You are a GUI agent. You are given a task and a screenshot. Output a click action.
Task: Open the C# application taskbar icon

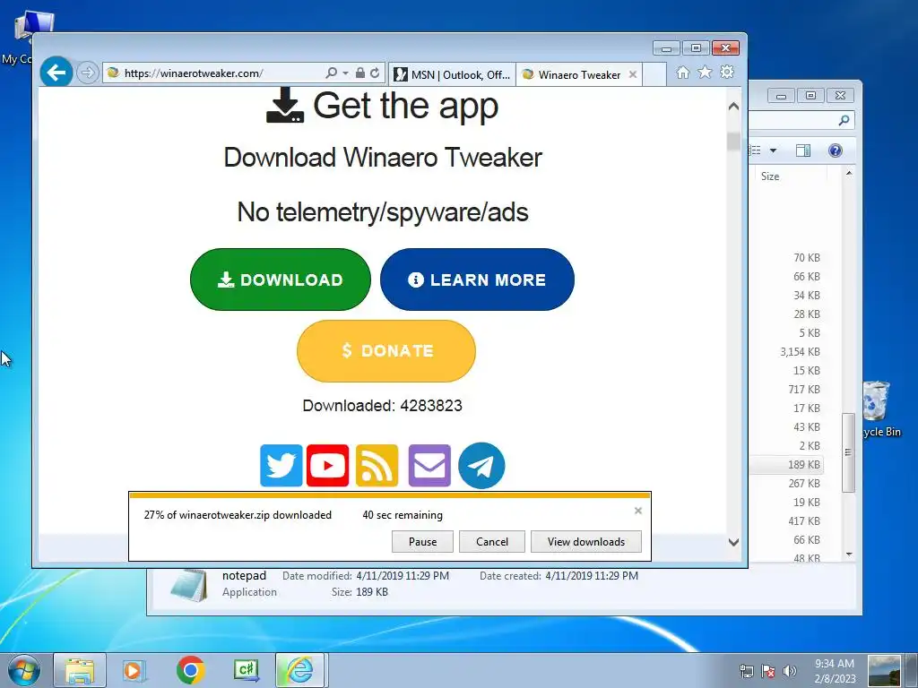pos(246,670)
